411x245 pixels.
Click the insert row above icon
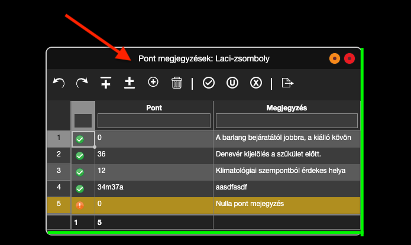click(106, 83)
